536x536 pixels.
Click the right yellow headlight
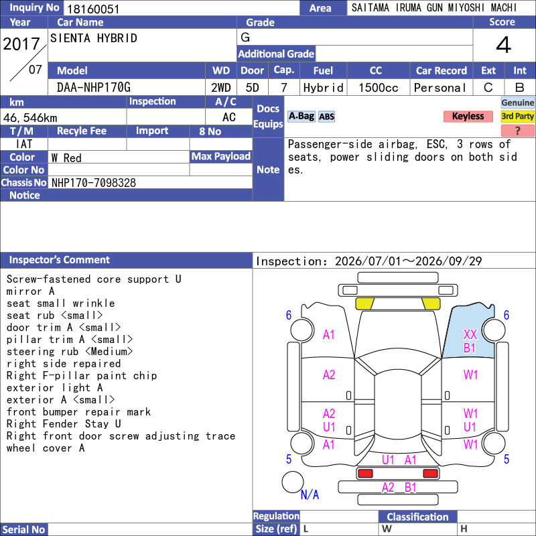pyautogui.click(x=430, y=304)
